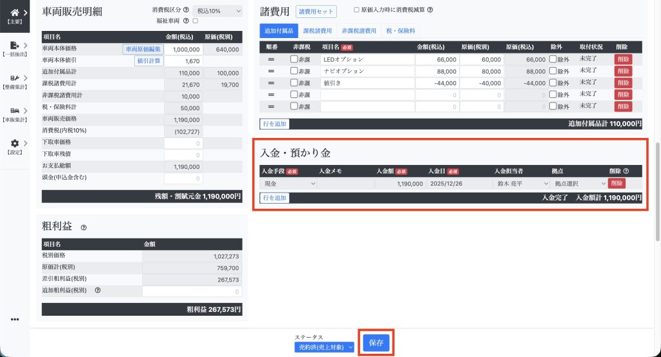Click the 入金日 date field
Viewport: 661px width, 357px height.
(x=458, y=184)
